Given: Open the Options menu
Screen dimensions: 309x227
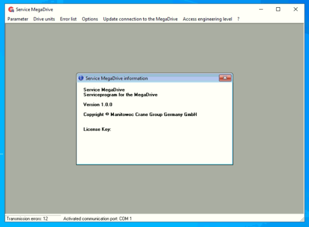Looking at the screenshot, I should (90, 19).
